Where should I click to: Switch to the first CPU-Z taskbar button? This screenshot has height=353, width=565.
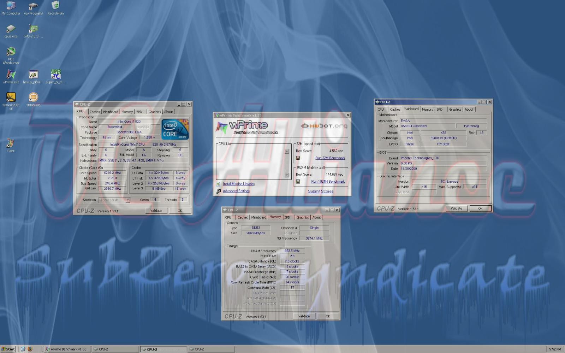(115, 349)
